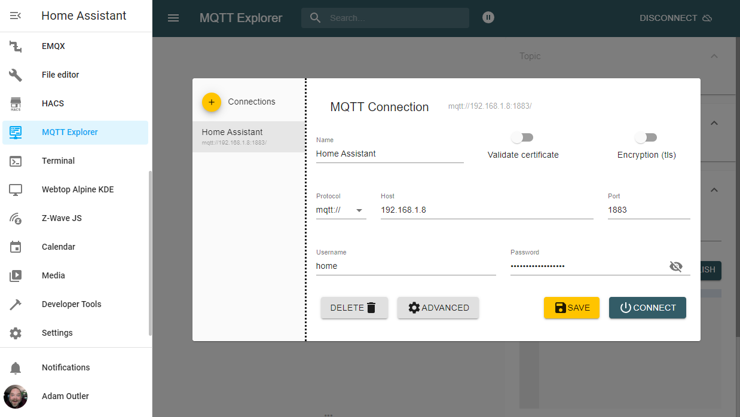This screenshot has height=417, width=740.
Task: Collapse the Home Assistant sidebar
Action: click(x=16, y=16)
